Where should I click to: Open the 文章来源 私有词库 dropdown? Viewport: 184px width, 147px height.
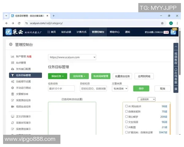click(120, 89)
